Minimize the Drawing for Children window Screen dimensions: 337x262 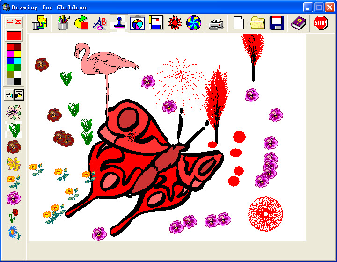308,7
